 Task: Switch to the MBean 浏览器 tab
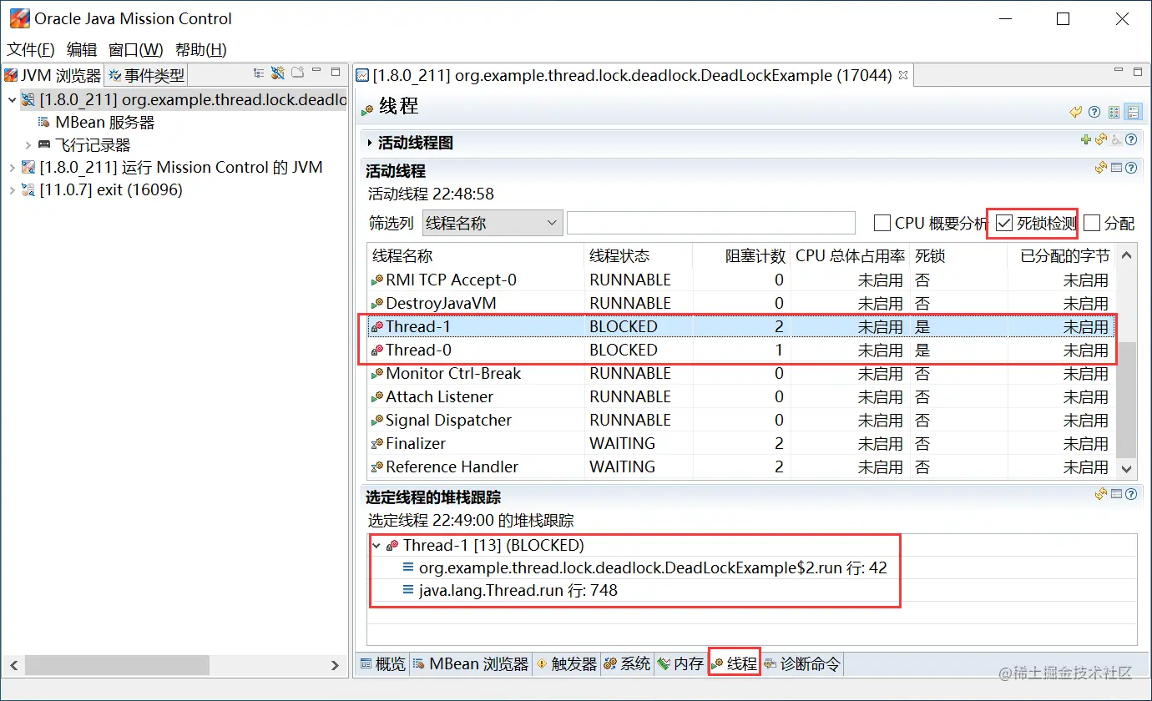coord(471,664)
